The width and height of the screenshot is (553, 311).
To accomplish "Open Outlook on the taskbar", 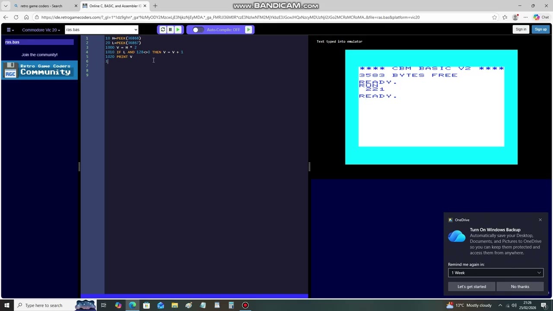I will pos(161,305).
